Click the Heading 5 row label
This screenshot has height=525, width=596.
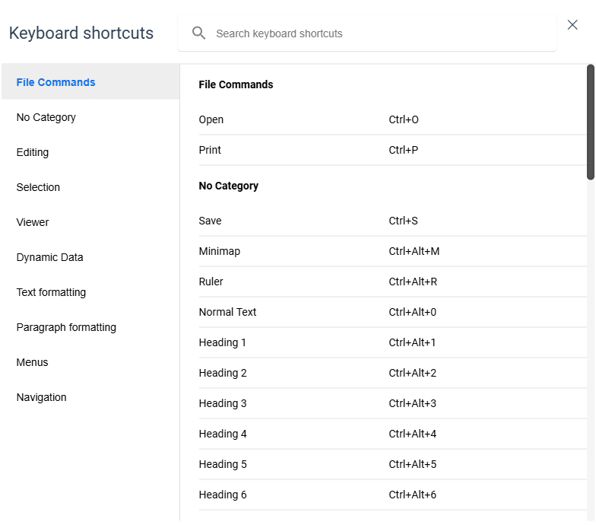tap(223, 464)
